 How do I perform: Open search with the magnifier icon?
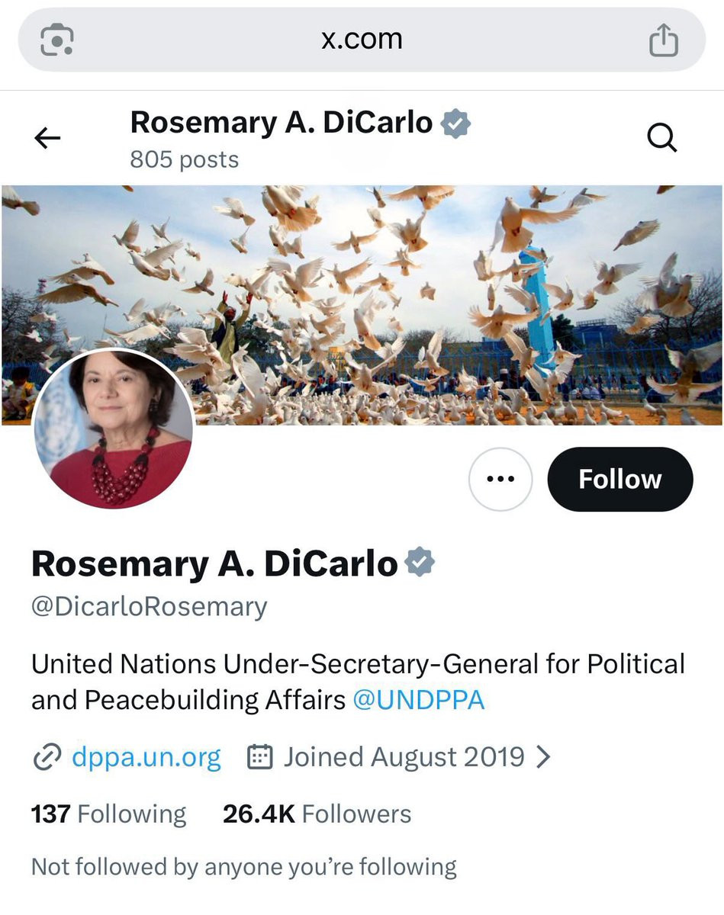pos(661,138)
